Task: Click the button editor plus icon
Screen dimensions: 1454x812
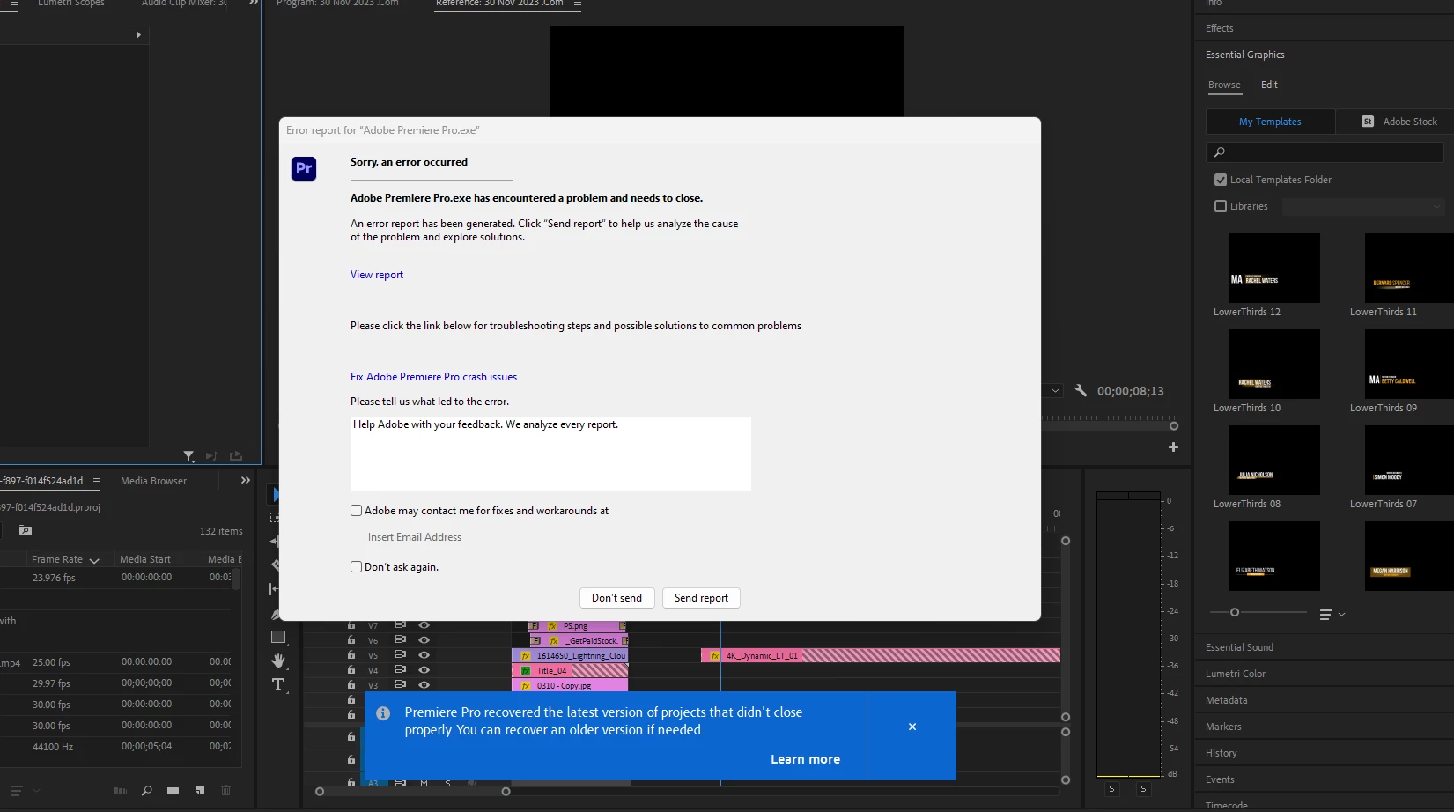Action: tap(1173, 447)
